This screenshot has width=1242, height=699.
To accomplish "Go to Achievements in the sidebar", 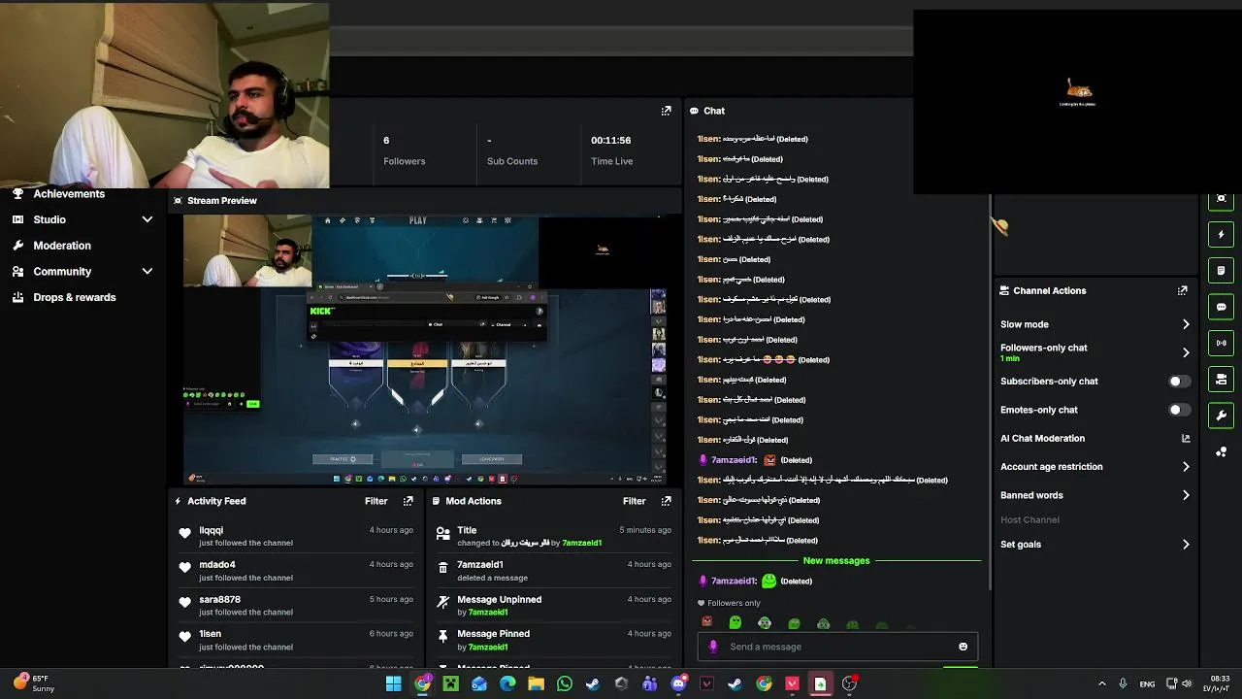I will (69, 194).
